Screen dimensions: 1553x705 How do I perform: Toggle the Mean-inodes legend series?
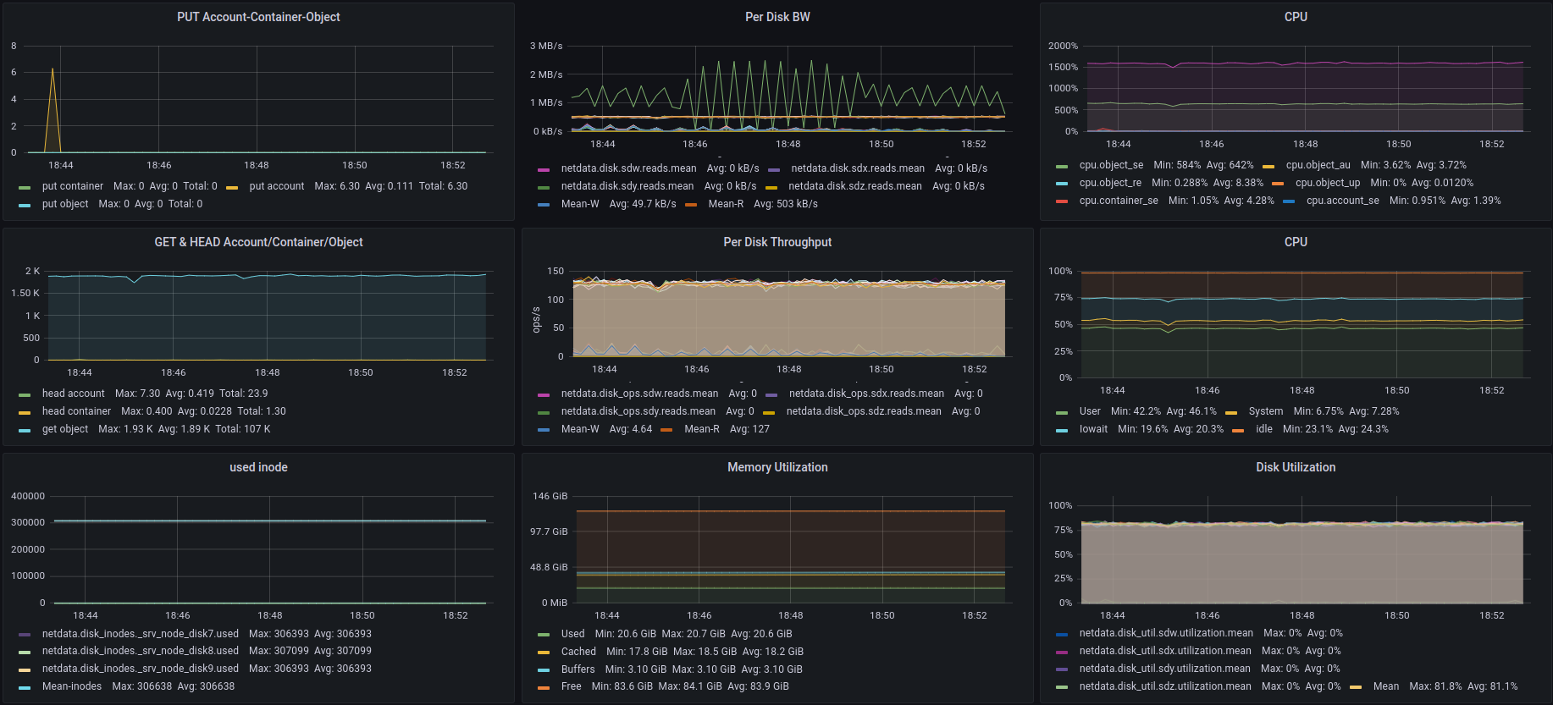72,686
